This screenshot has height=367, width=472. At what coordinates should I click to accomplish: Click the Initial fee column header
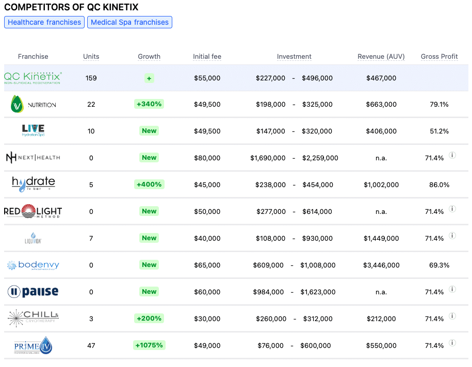click(x=207, y=57)
